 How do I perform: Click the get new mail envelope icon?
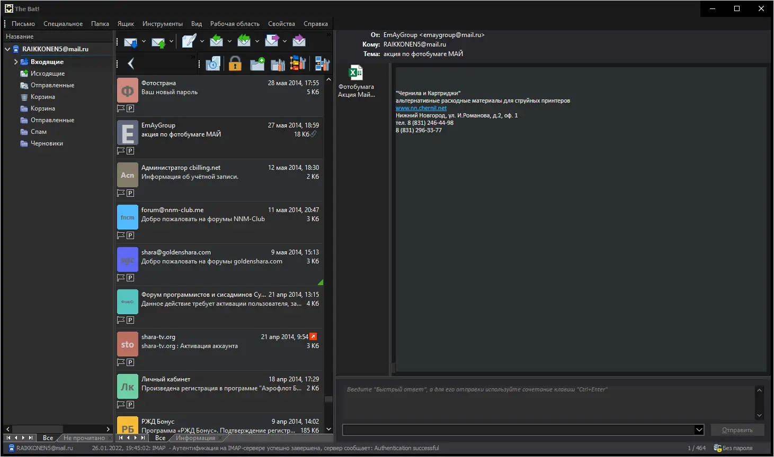131,41
